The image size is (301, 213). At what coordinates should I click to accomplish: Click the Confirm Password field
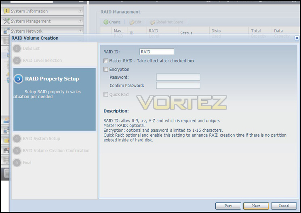178,85
